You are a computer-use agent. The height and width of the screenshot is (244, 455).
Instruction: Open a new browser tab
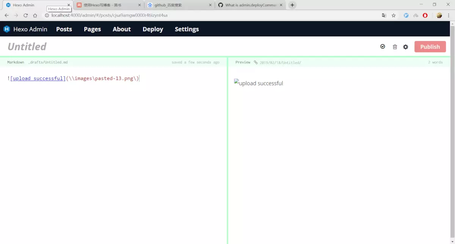[292, 5]
